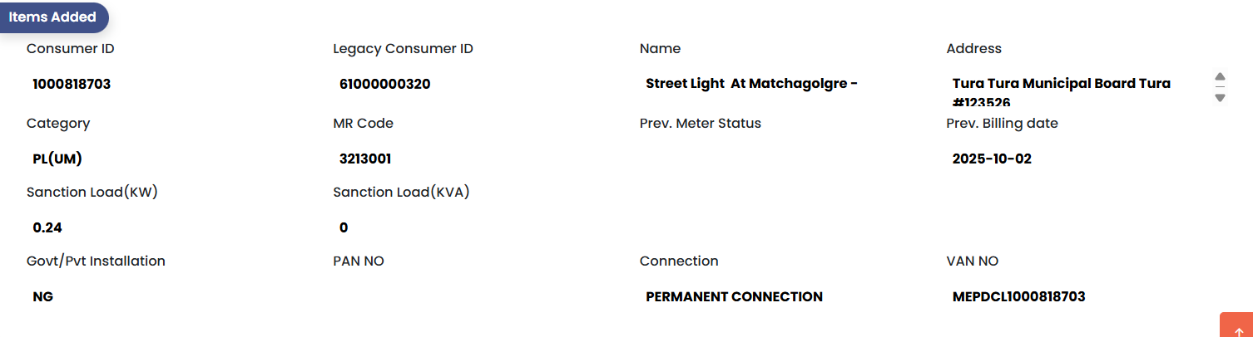Click the Govt/Pvt Installation label
The width and height of the screenshot is (1253, 337).
(96, 261)
